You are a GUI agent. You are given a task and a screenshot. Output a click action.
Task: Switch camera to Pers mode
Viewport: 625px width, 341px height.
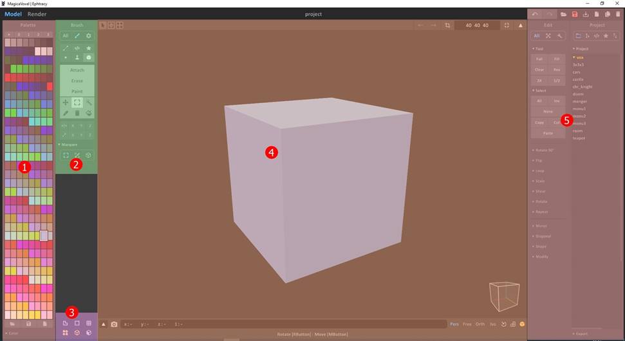pyautogui.click(x=454, y=324)
